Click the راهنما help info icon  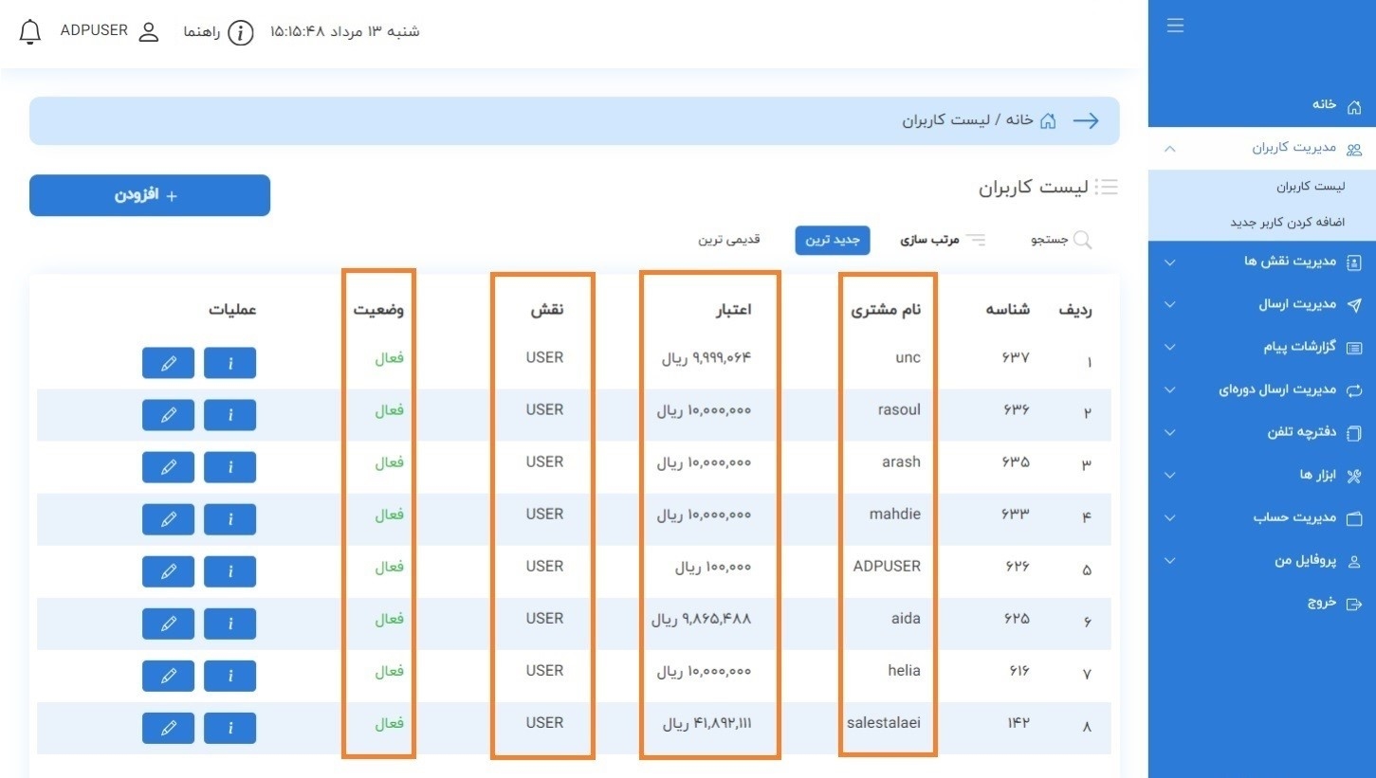pyautogui.click(x=241, y=30)
